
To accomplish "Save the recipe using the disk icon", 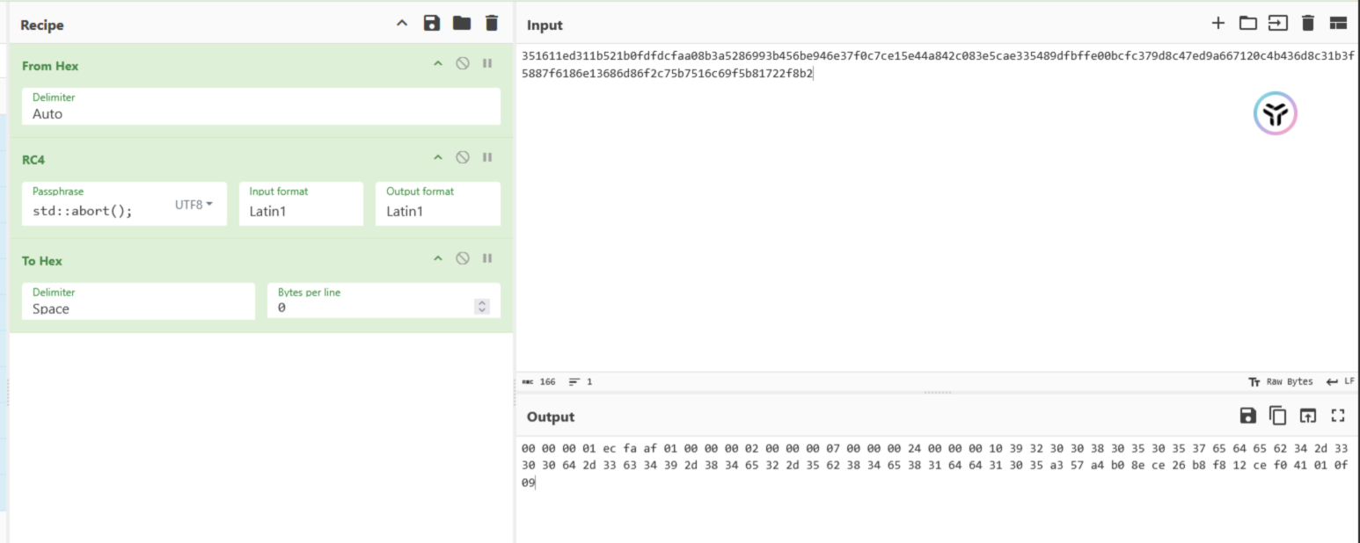I will click(431, 24).
